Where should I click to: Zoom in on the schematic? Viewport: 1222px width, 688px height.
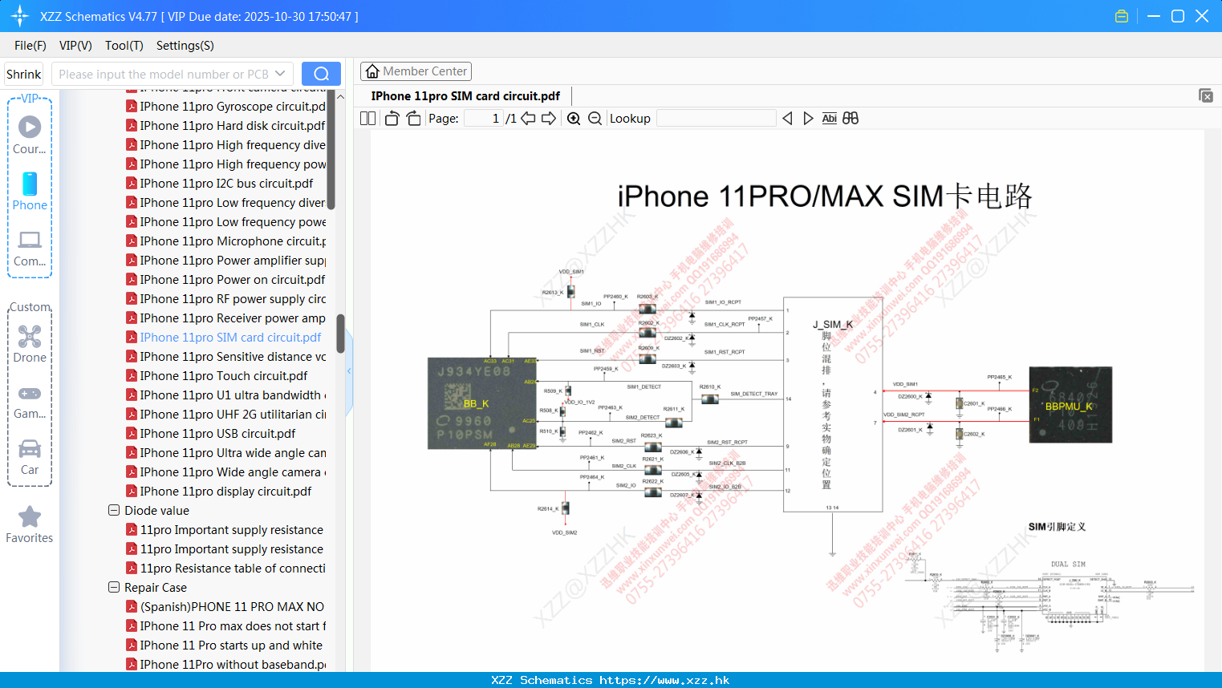pos(574,119)
